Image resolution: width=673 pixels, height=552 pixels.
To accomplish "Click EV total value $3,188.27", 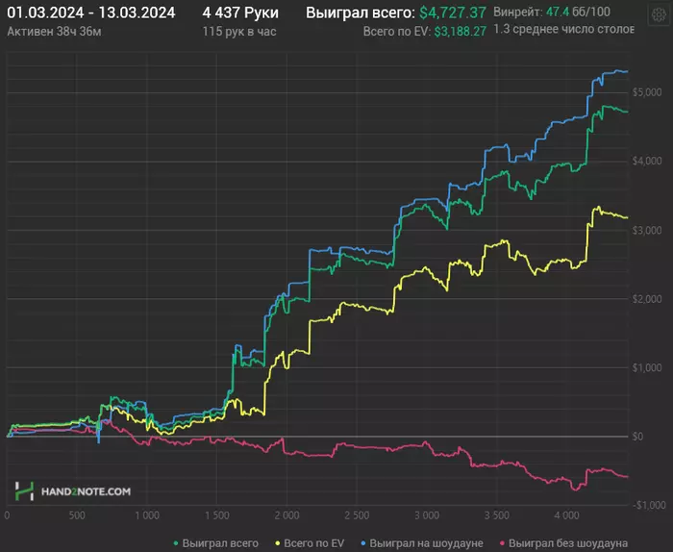I will pyautogui.click(x=461, y=32).
